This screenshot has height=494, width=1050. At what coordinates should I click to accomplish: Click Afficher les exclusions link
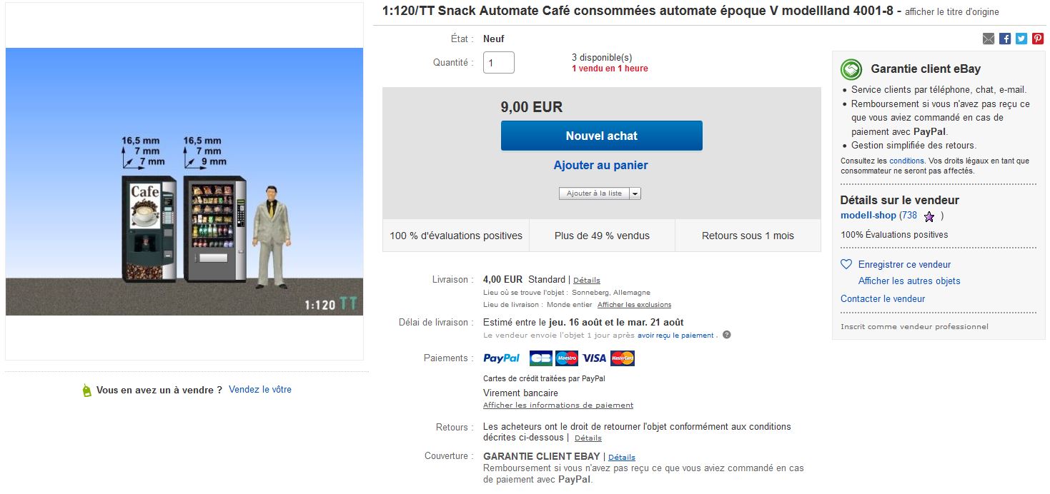[x=634, y=305]
